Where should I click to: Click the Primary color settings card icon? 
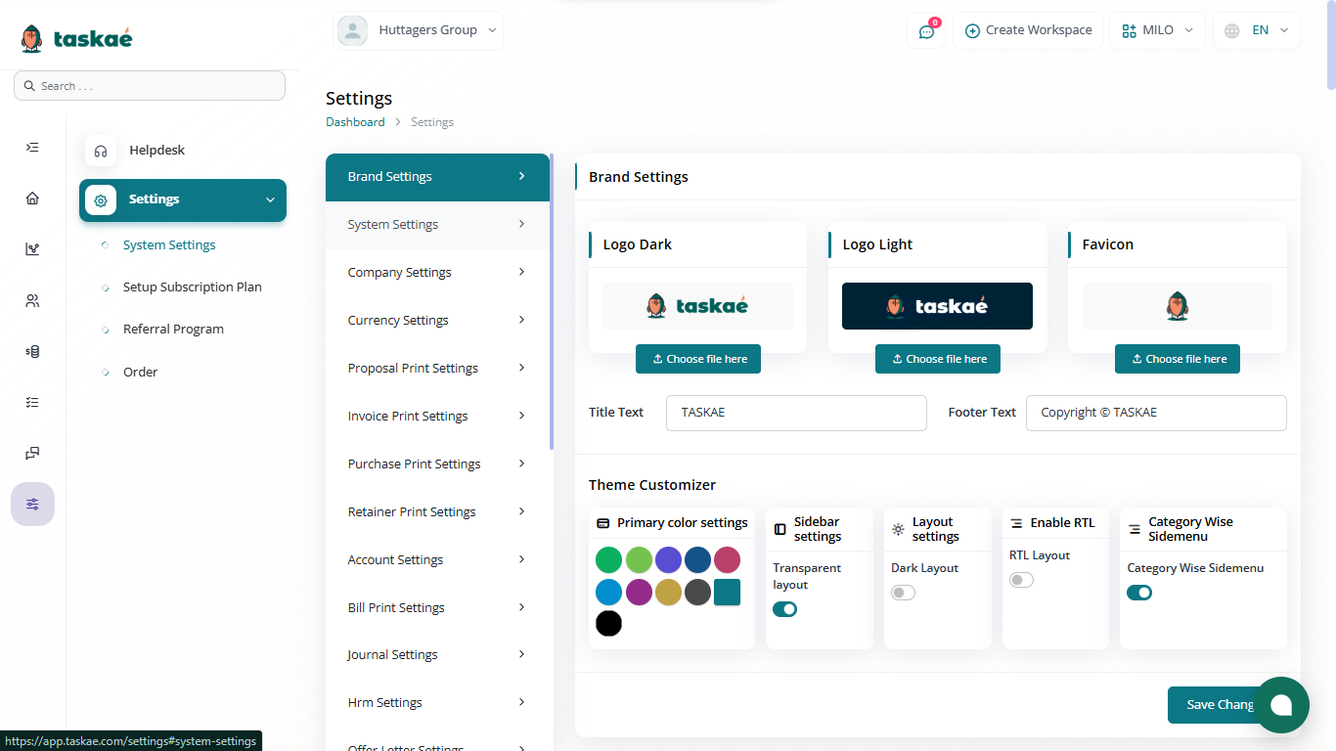coord(602,523)
